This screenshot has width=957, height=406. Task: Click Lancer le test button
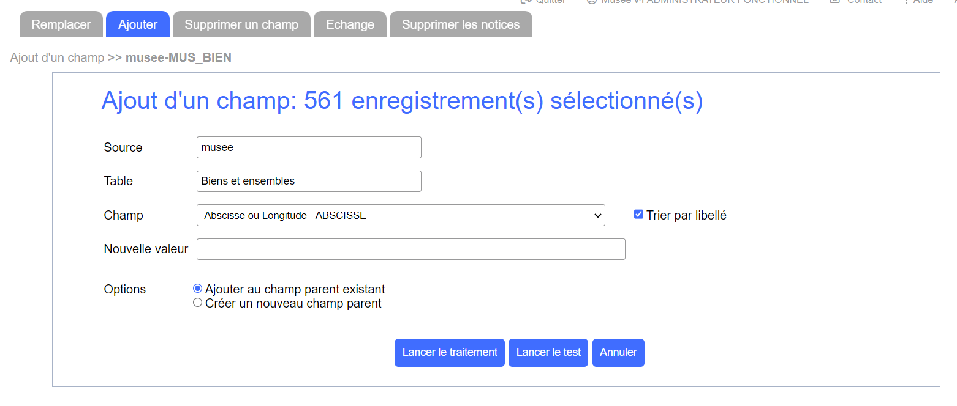coord(548,353)
